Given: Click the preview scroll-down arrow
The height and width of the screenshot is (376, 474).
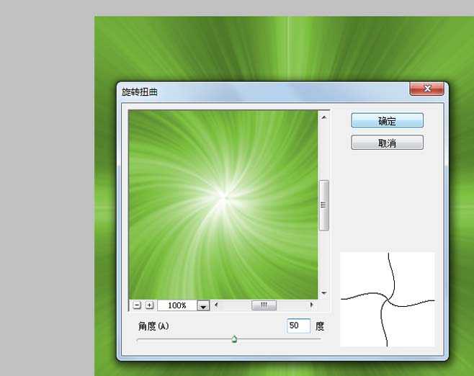Looking at the screenshot, I should (324, 293).
